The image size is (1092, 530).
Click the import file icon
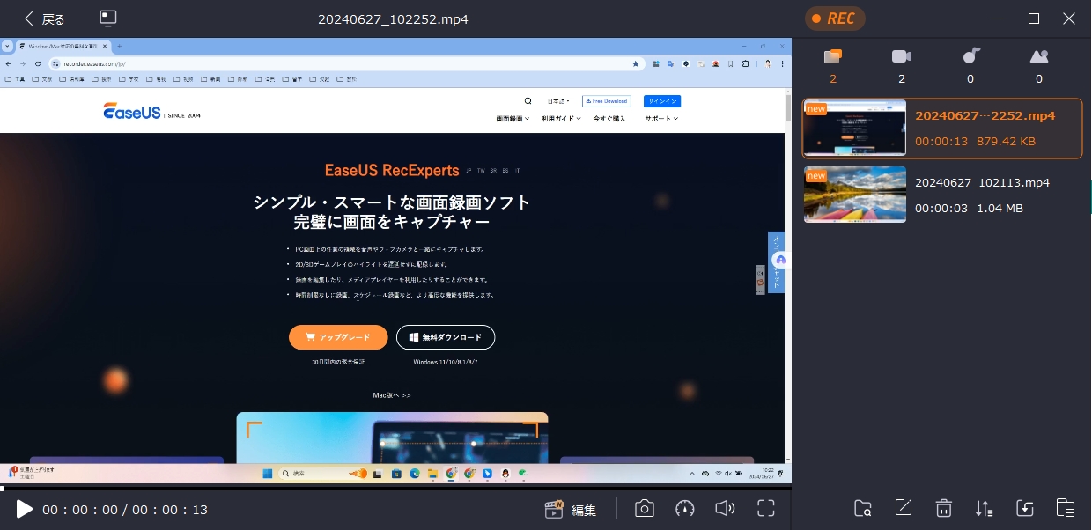(x=1024, y=508)
